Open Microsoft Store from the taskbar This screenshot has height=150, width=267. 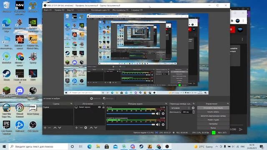(x=107, y=146)
